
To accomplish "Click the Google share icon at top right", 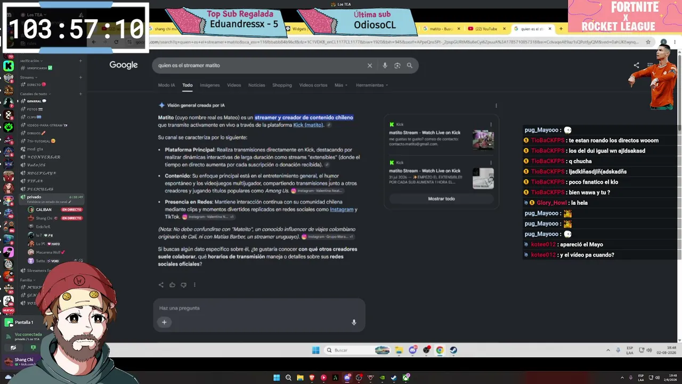I will (x=636, y=66).
